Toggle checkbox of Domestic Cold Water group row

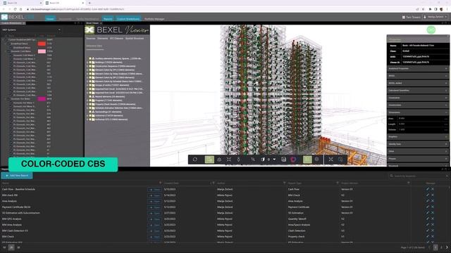point(8,51)
